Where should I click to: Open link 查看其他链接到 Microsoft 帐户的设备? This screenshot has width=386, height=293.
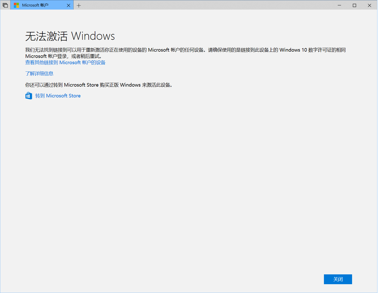tap(65, 62)
